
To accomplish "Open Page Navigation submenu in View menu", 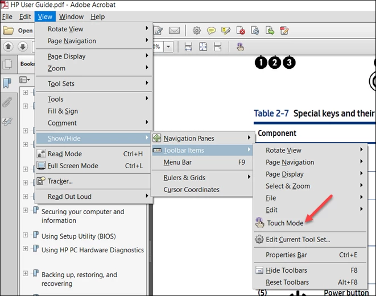I will click(94, 41).
